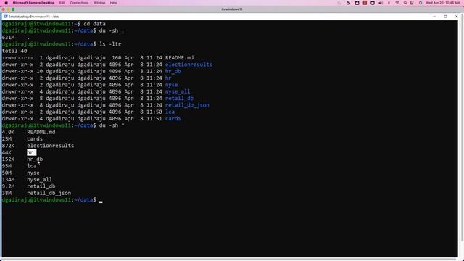Screen dimensions: 464x261
Task: Click the volume icon in menu bar
Action: [x=381, y=3]
